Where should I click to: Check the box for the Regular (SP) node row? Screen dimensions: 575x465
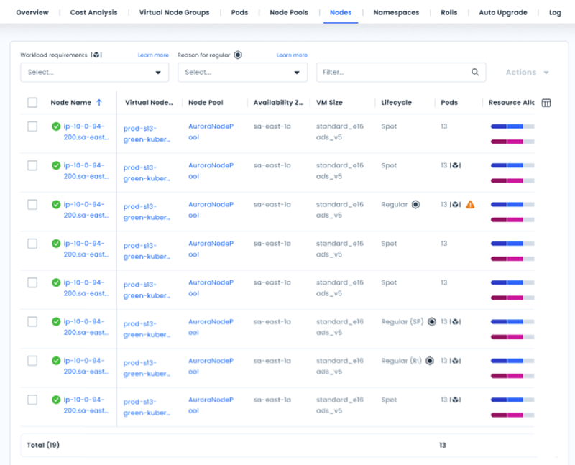pos(32,322)
